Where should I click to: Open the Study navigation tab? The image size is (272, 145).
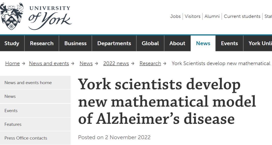[12, 43]
